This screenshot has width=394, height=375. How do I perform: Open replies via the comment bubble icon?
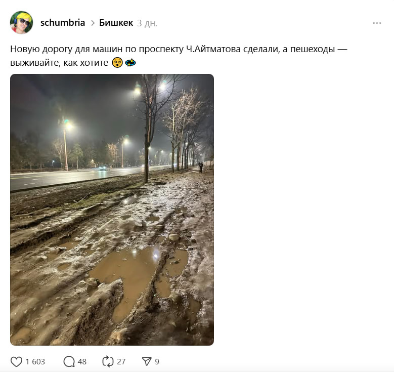click(69, 362)
